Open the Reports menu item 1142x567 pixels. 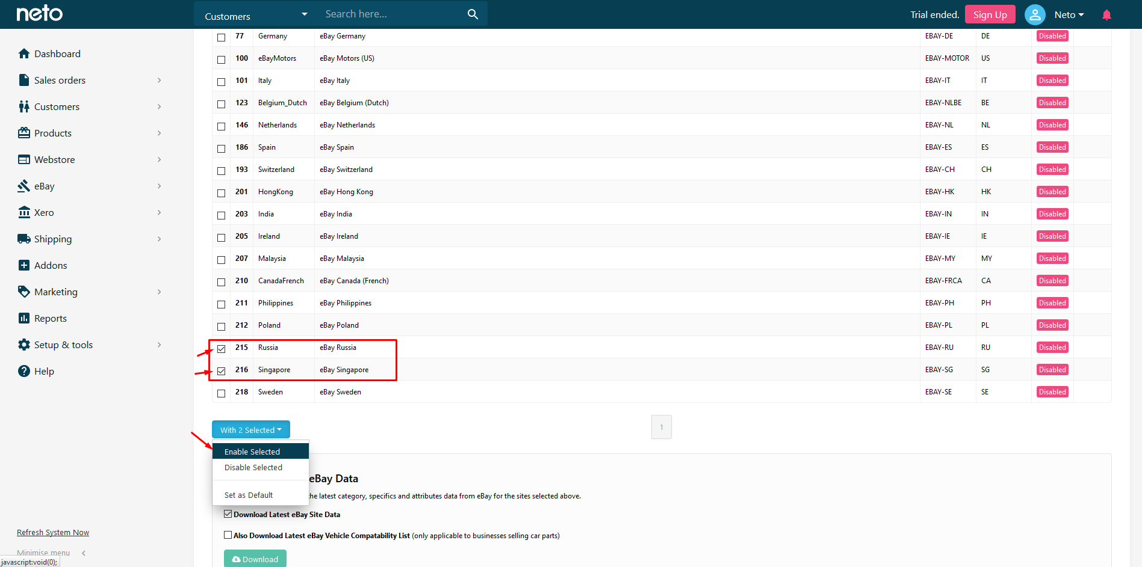click(51, 318)
